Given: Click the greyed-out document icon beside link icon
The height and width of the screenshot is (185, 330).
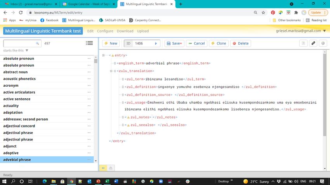Looking at the screenshot, I should [303, 43].
